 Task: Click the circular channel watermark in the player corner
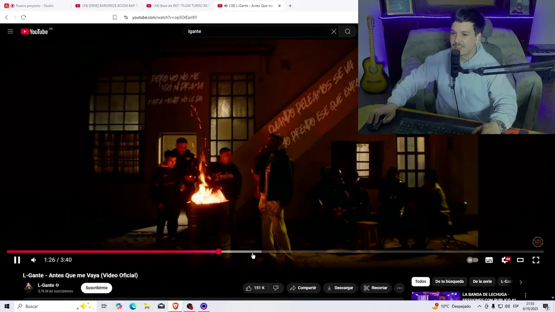(538, 242)
